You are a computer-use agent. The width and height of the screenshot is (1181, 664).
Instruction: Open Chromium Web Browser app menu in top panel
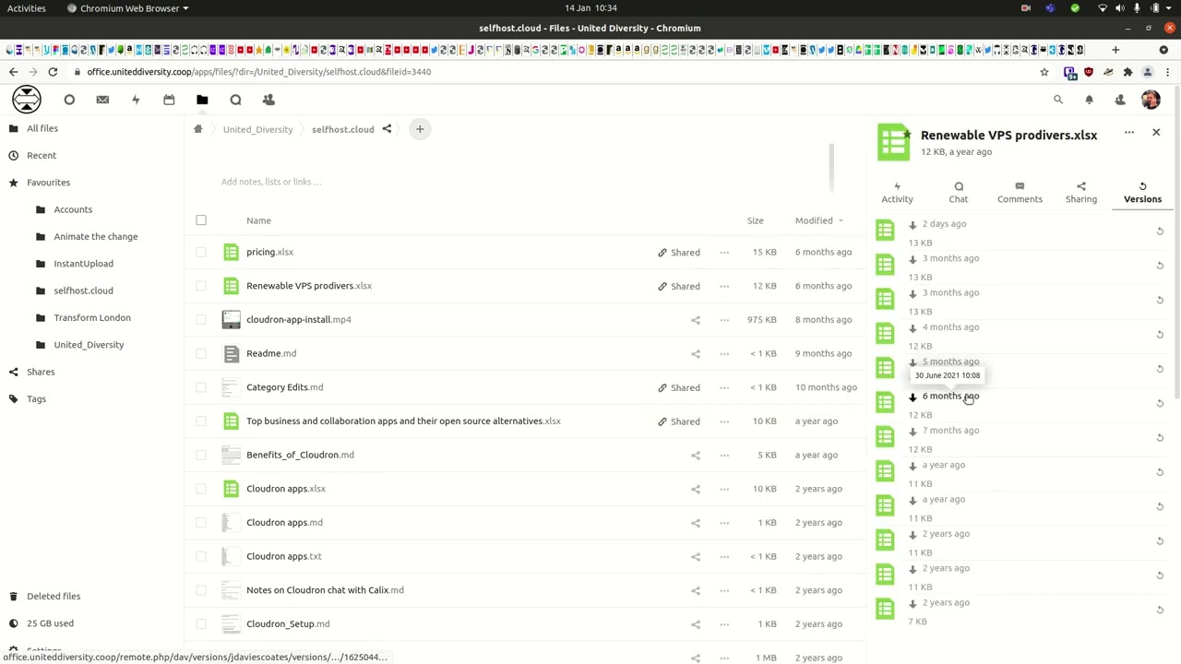pyautogui.click(x=128, y=8)
